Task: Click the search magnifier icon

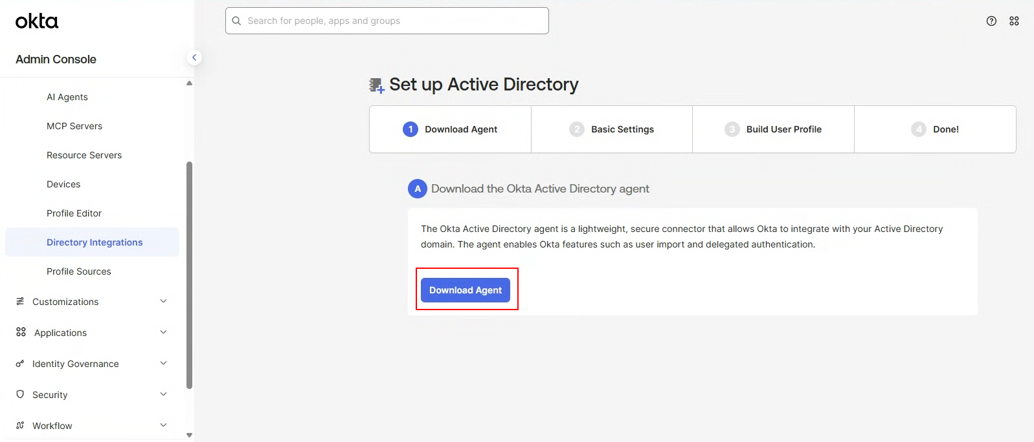Action: click(x=236, y=21)
